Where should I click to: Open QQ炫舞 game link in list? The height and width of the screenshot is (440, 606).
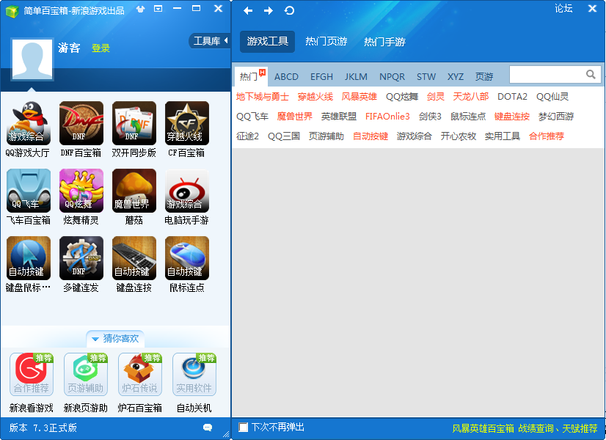click(402, 97)
